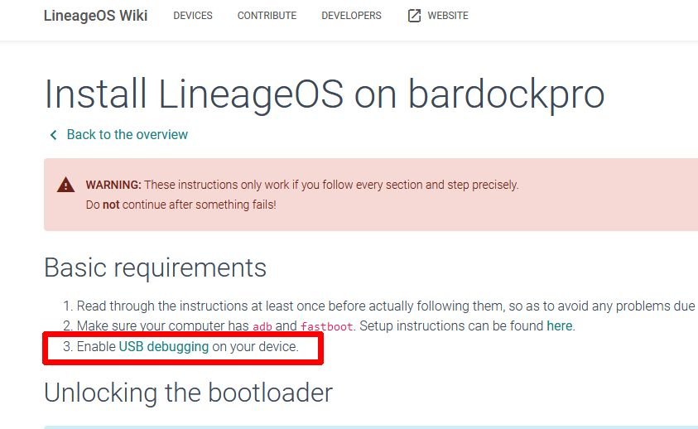Image resolution: width=698 pixels, height=429 pixels.
Task: Click the 'fastboot' code text
Action: point(326,326)
